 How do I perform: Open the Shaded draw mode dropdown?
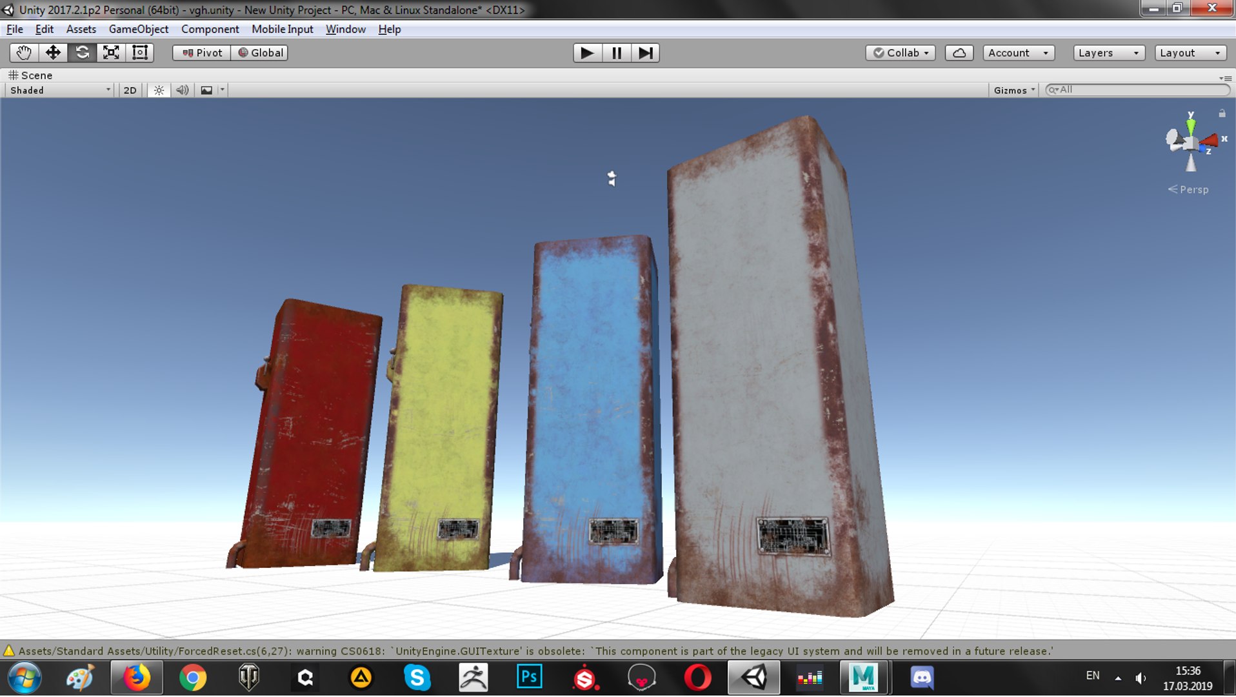click(x=60, y=90)
